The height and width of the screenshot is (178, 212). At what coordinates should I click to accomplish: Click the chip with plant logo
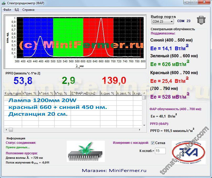pyautogui.click(x=85, y=151)
